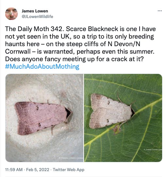Click the 'N Devon/N' words in the tweet
The height and width of the screenshot is (177, 166).
coord(124,44)
